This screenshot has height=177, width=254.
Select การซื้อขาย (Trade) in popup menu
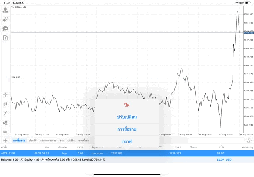click(x=127, y=129)
